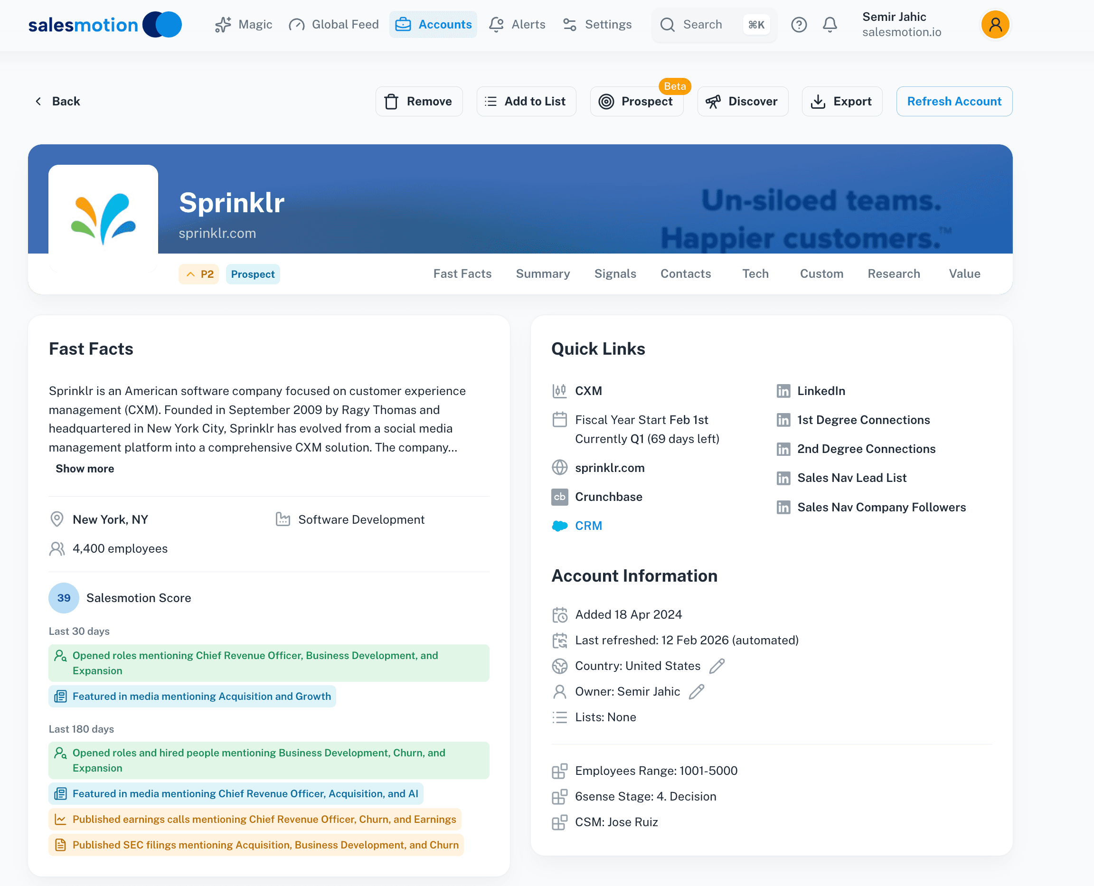Open notifications bell icon

[830, 25]
